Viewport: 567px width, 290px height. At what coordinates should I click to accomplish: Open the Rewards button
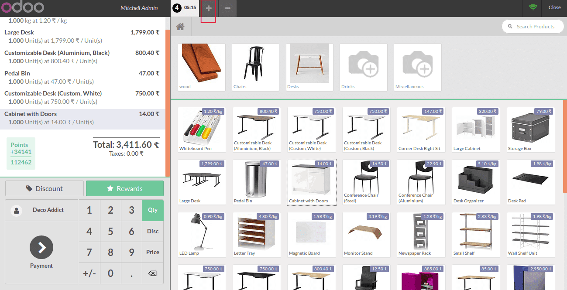(125, 188)
